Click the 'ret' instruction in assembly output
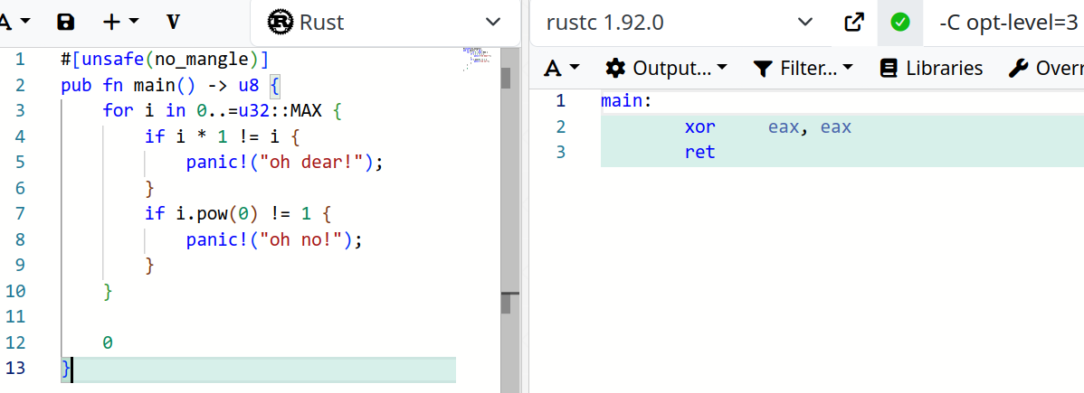 point(699,153)
